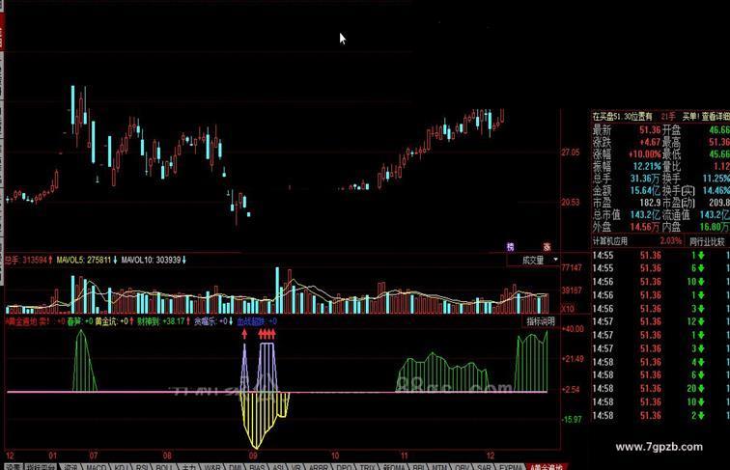Click the 09 month label on timeline
Image resolution: width=730 pixels, height=470 pixels.
(253, 456)
